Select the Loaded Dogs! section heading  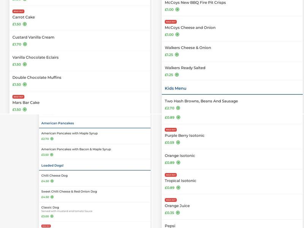click(52, 165)
